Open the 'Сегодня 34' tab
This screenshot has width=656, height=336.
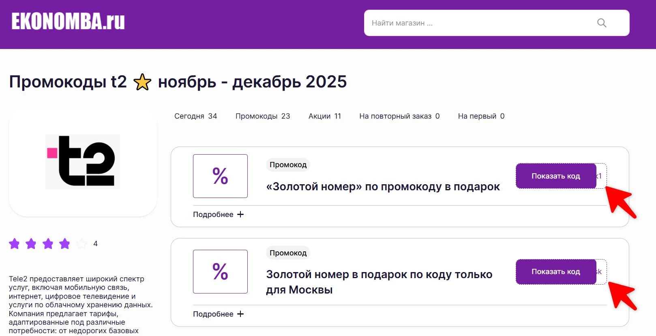[195, 116]
